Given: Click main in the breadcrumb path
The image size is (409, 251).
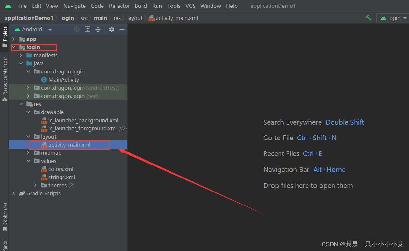Looking at the screenshot, I should (101, 18).
